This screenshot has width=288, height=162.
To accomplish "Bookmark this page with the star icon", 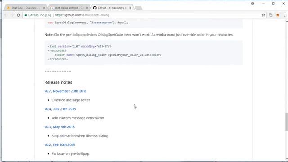I will click(263, 15).
